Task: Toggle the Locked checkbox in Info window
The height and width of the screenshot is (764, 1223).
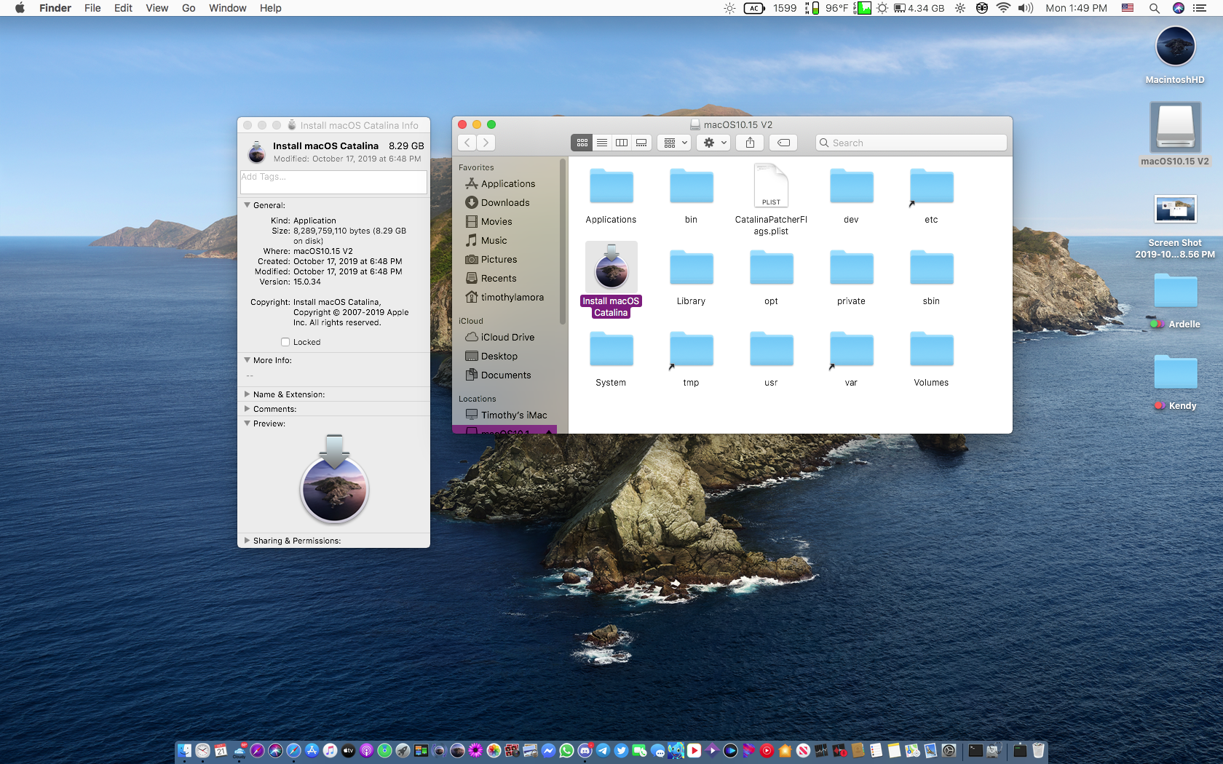Action: [285, 342]
